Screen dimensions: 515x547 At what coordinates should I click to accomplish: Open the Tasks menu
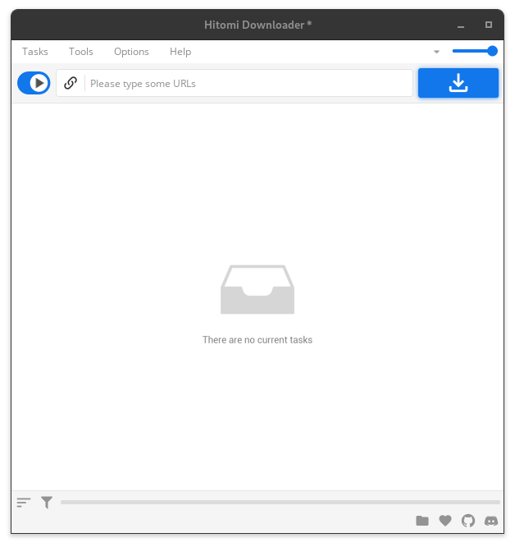coord(34,52)
